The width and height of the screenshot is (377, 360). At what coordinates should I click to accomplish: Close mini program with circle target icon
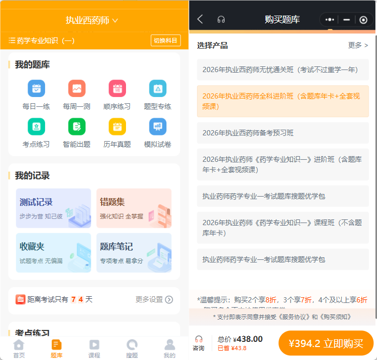click(363, 20)
